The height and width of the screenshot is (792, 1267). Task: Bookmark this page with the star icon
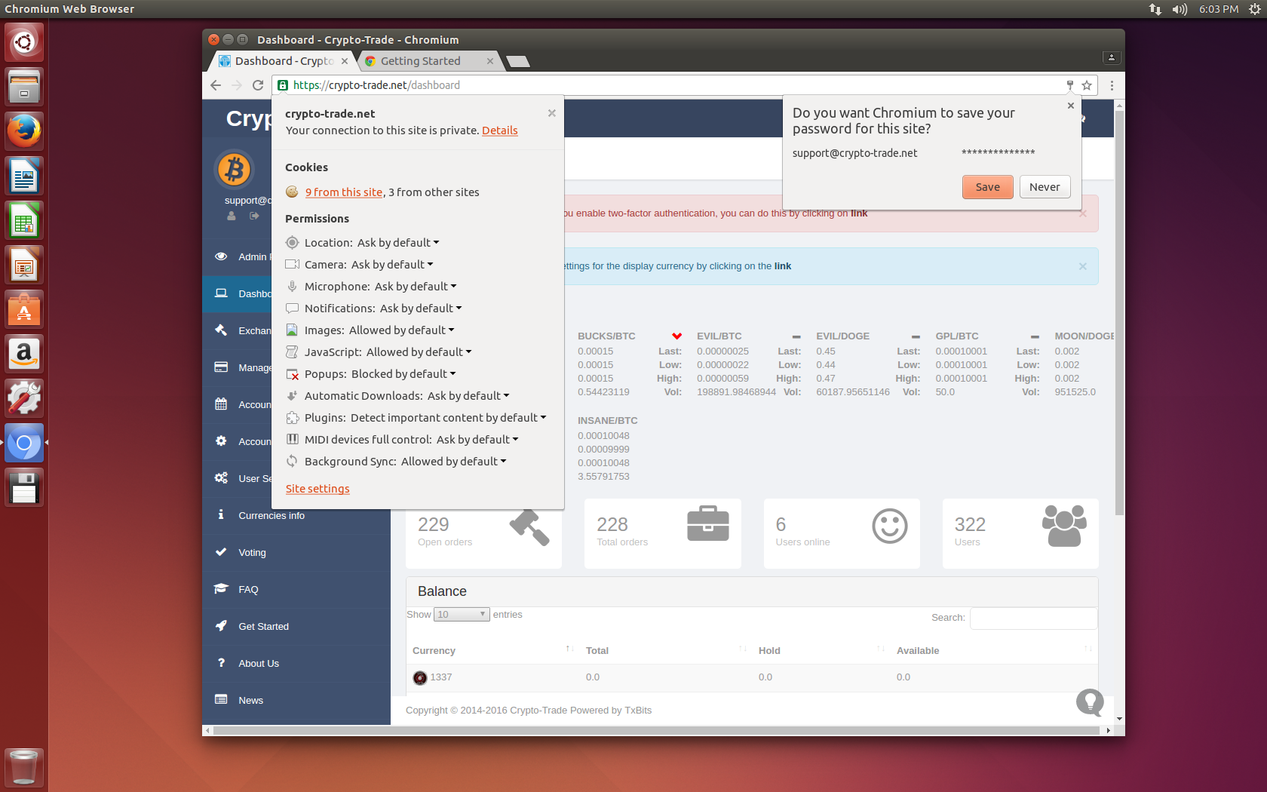[x=1087, y=85]
